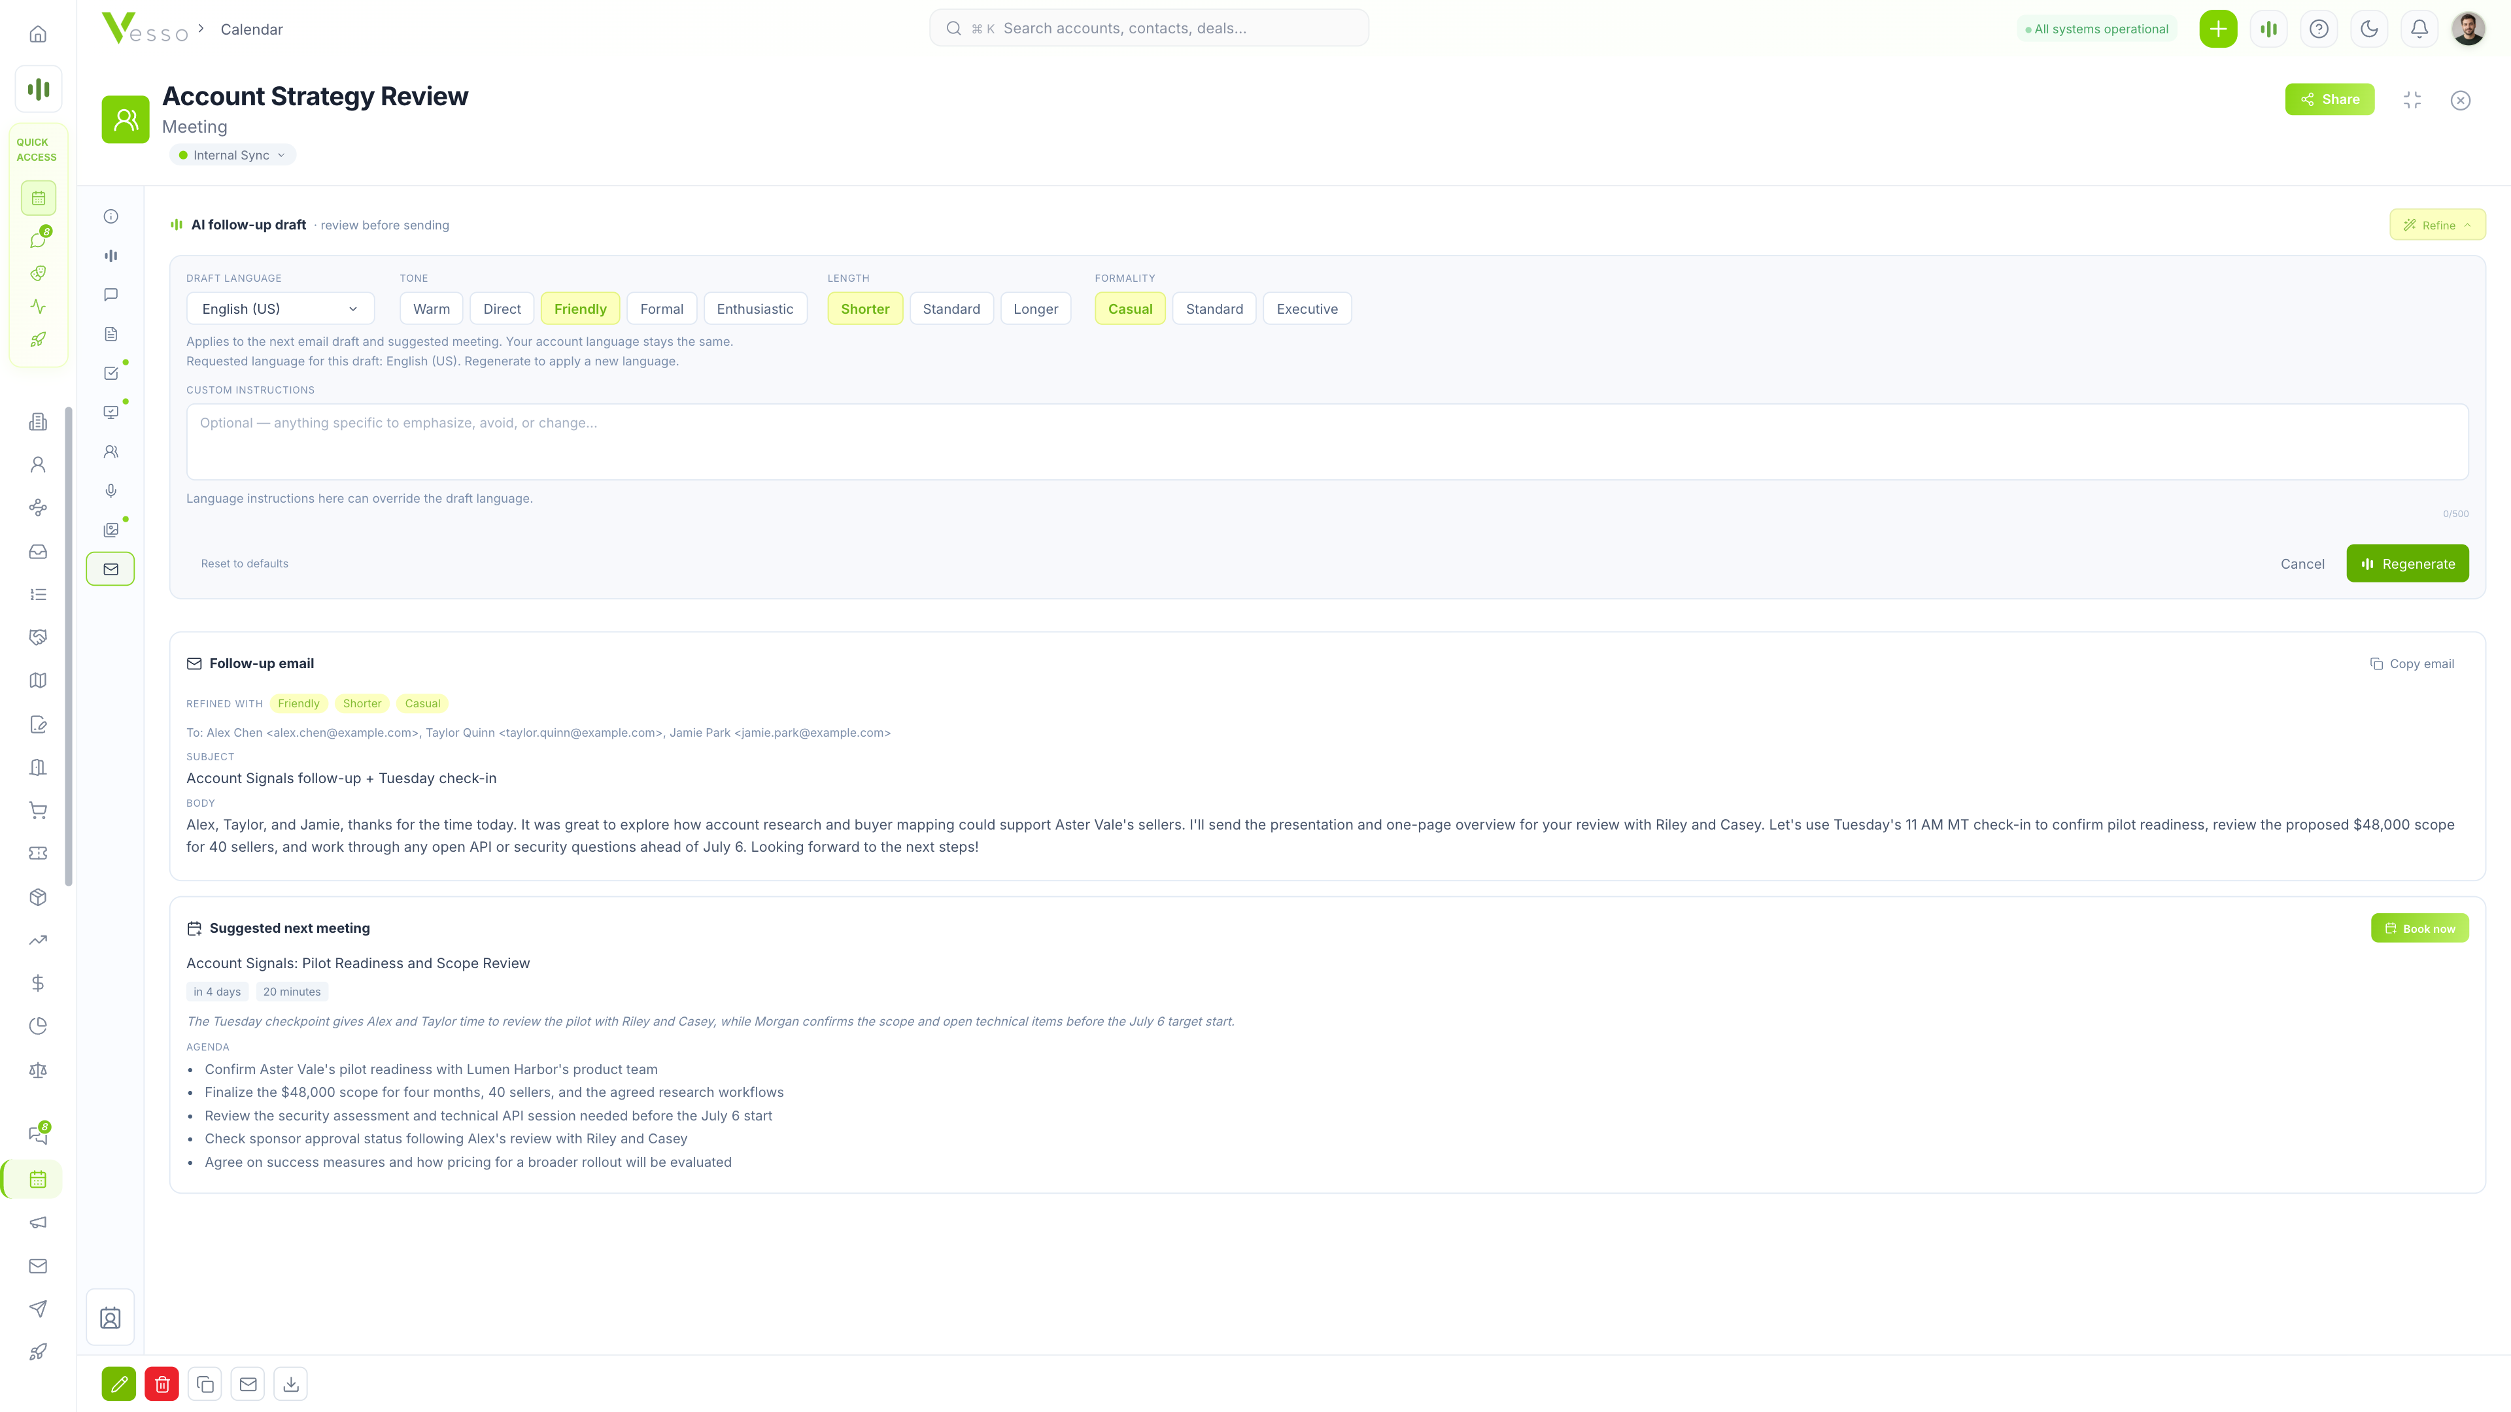Click the custom instructions text area

point(1327,441)
